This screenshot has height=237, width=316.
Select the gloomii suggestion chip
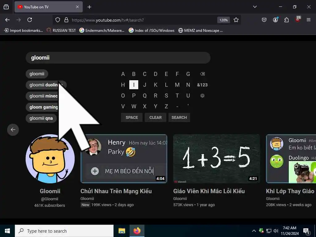tap(37, 74)
